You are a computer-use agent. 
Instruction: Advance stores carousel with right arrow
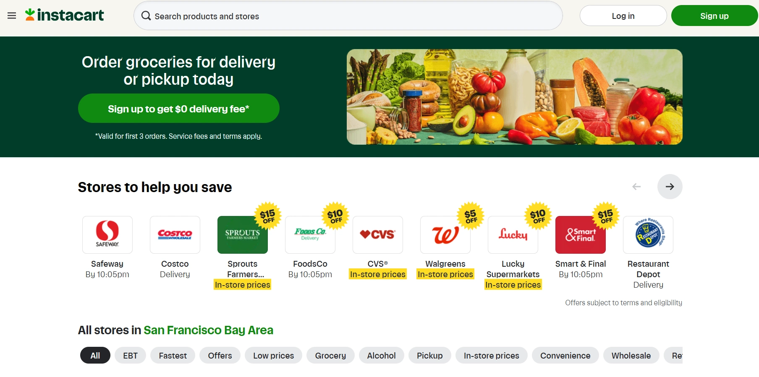tap(670, 187)
